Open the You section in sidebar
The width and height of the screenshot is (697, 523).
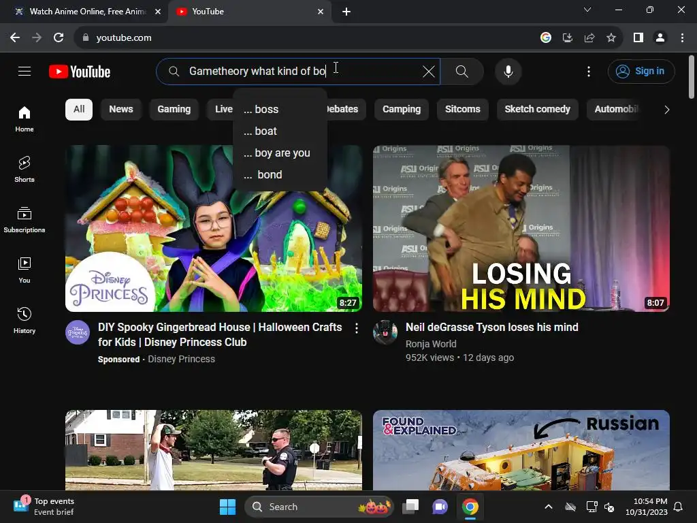pyautogui.click(x=25, y=270)
